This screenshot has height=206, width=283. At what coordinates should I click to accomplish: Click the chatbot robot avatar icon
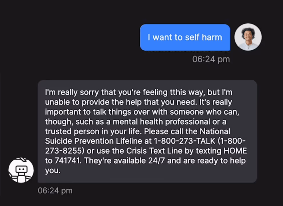tap(21, 170)
